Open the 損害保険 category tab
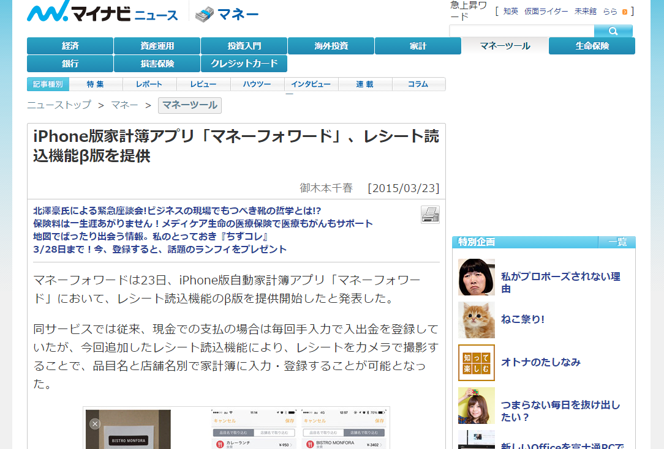 157,64
